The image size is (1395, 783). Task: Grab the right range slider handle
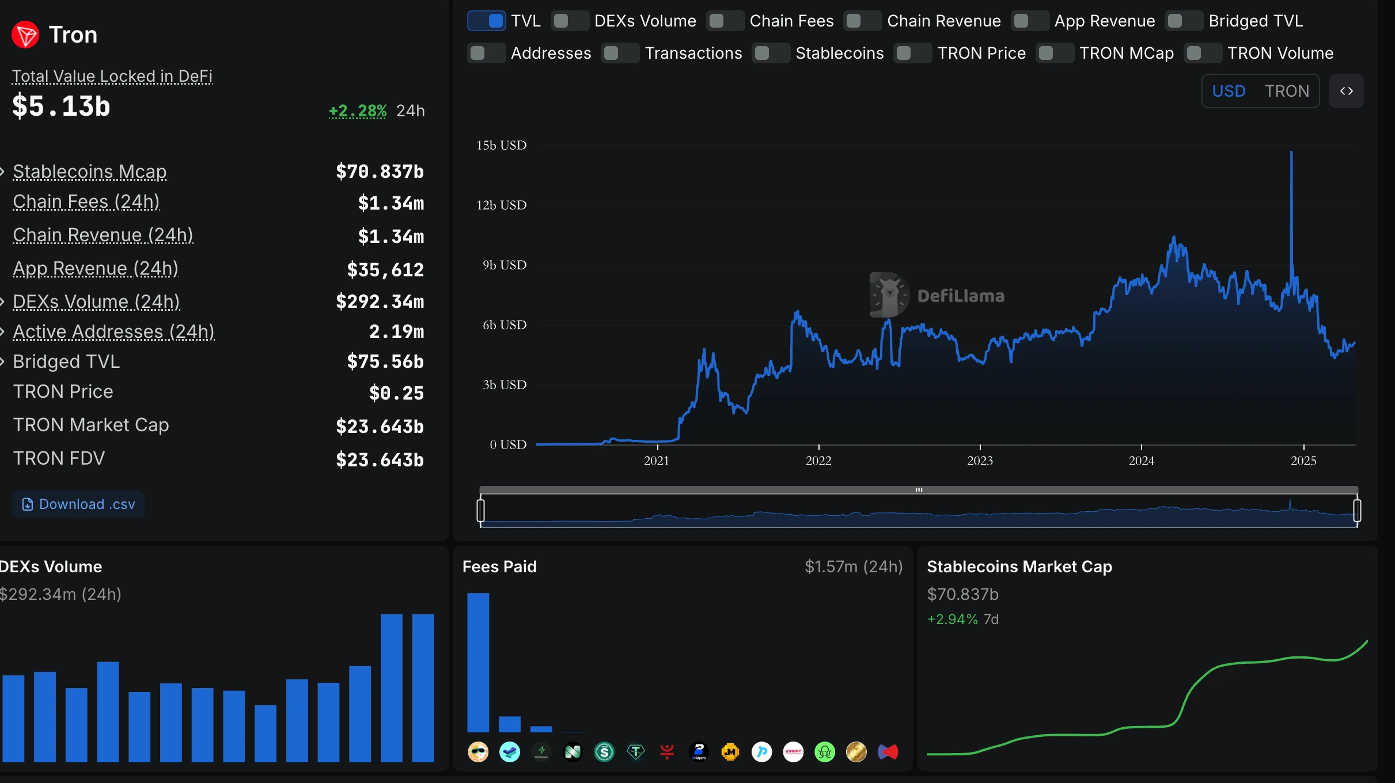tap(1357, 510)
